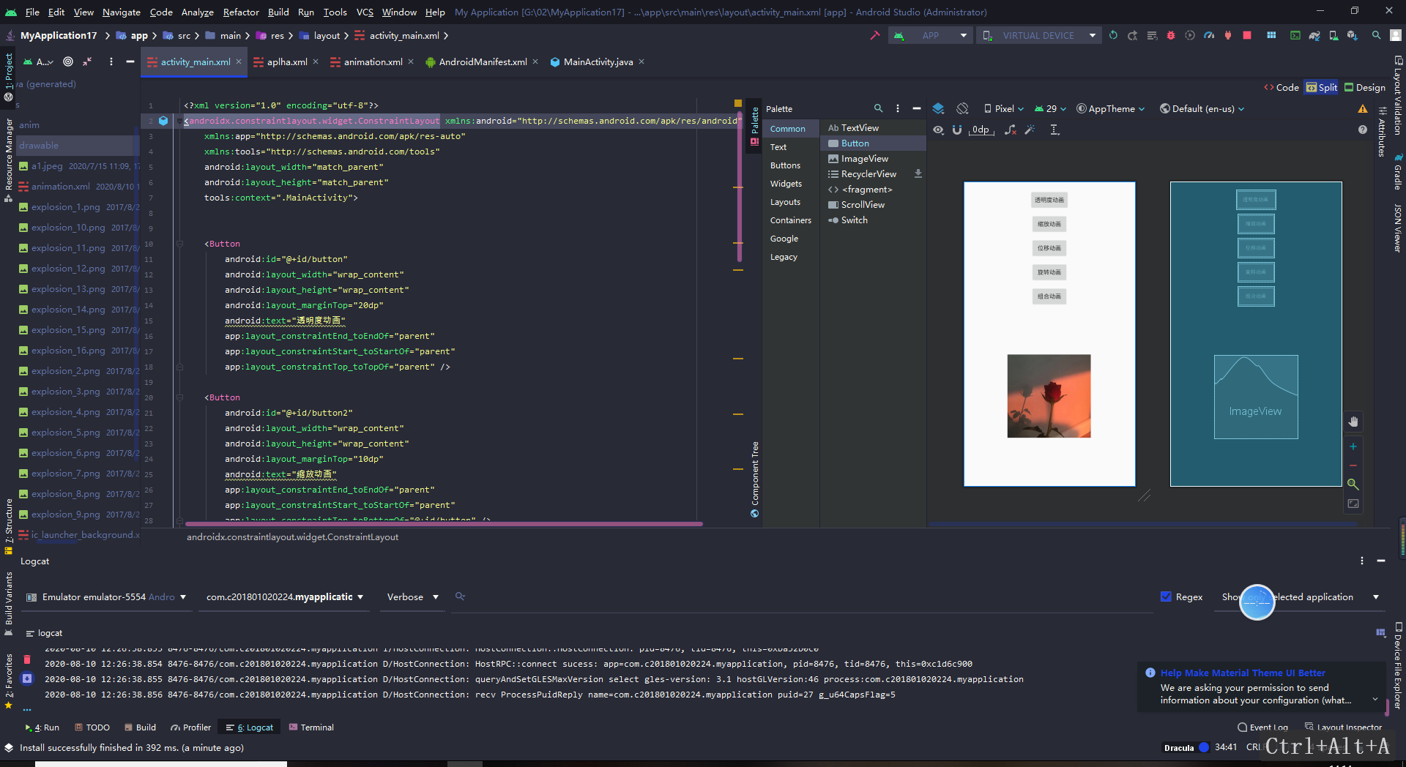Image resolution: width=1406 pixels, height=767 pixels.
Task: Click the red Debug app bug icon
Action: 1171,35
